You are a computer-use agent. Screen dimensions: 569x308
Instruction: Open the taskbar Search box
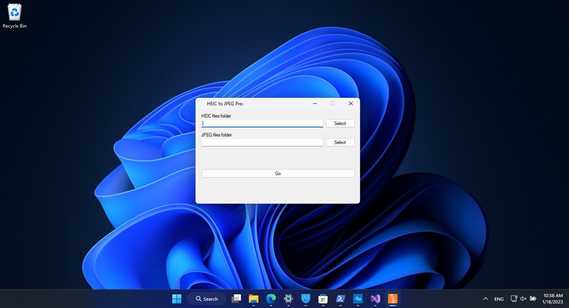pos(207,298)
